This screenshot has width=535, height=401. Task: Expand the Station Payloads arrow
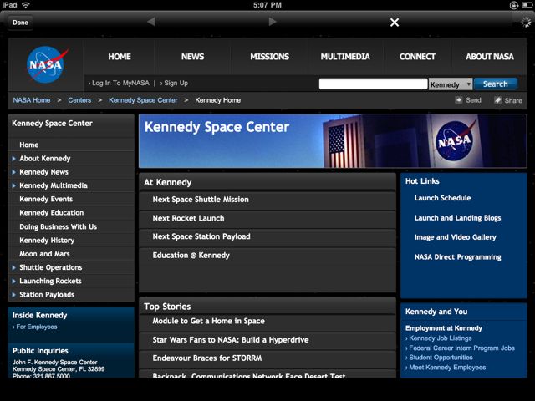(13, 295)
